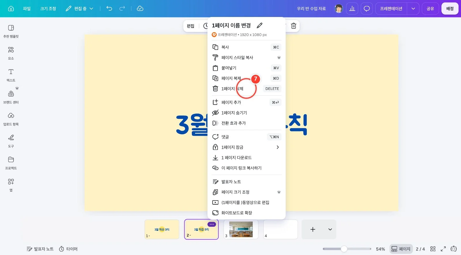Expand the 프레젠테이션 options chevron
The height and width of the screenshot is (255, 461).
[x=413, y=9]
